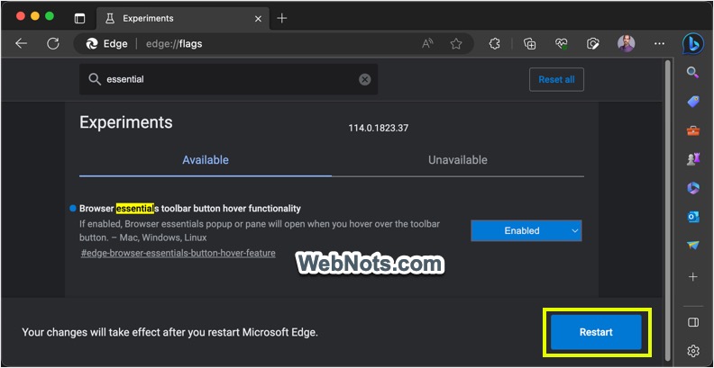
Task: Click the Reset all button
Action: pyautogui.click(x=556, y=79)
